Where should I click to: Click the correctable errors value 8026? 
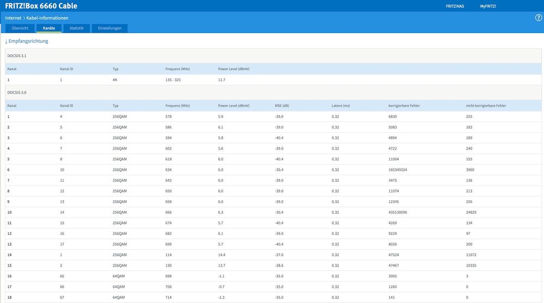[393, 244]
